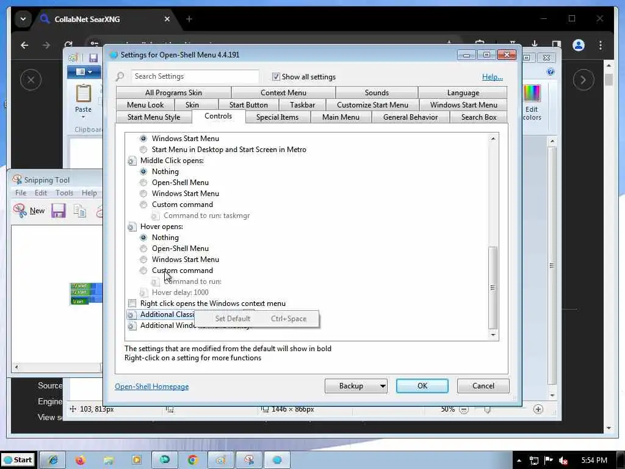Image resolution: width=625 pixels, height=469 pixels.
Task: Open Paint's blue file menu dropdown
Action: 84,72
